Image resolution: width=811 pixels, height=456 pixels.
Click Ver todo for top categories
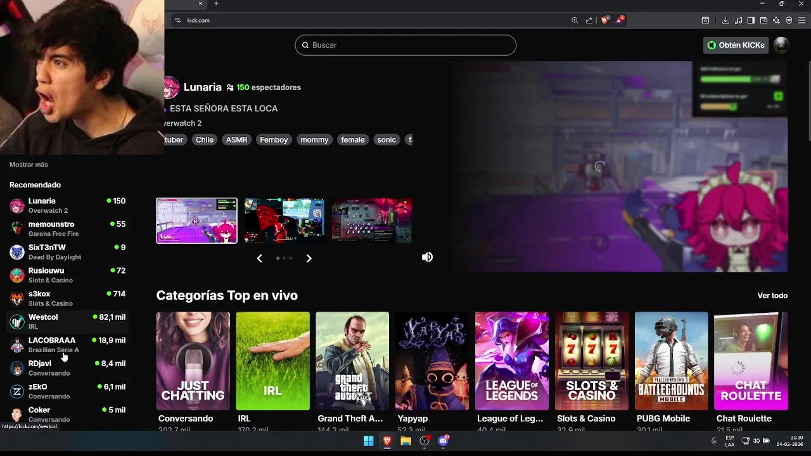pos(772,296)
